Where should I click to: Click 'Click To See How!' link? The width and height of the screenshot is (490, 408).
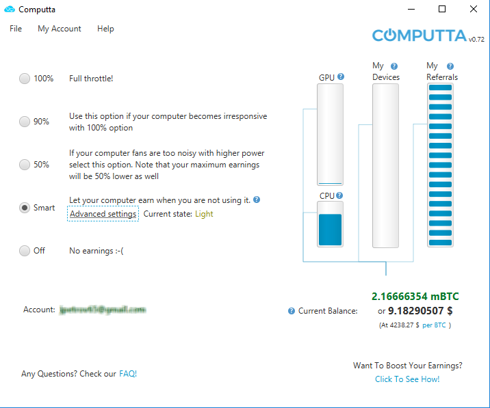pyautogui.click(x=407, y=379)
